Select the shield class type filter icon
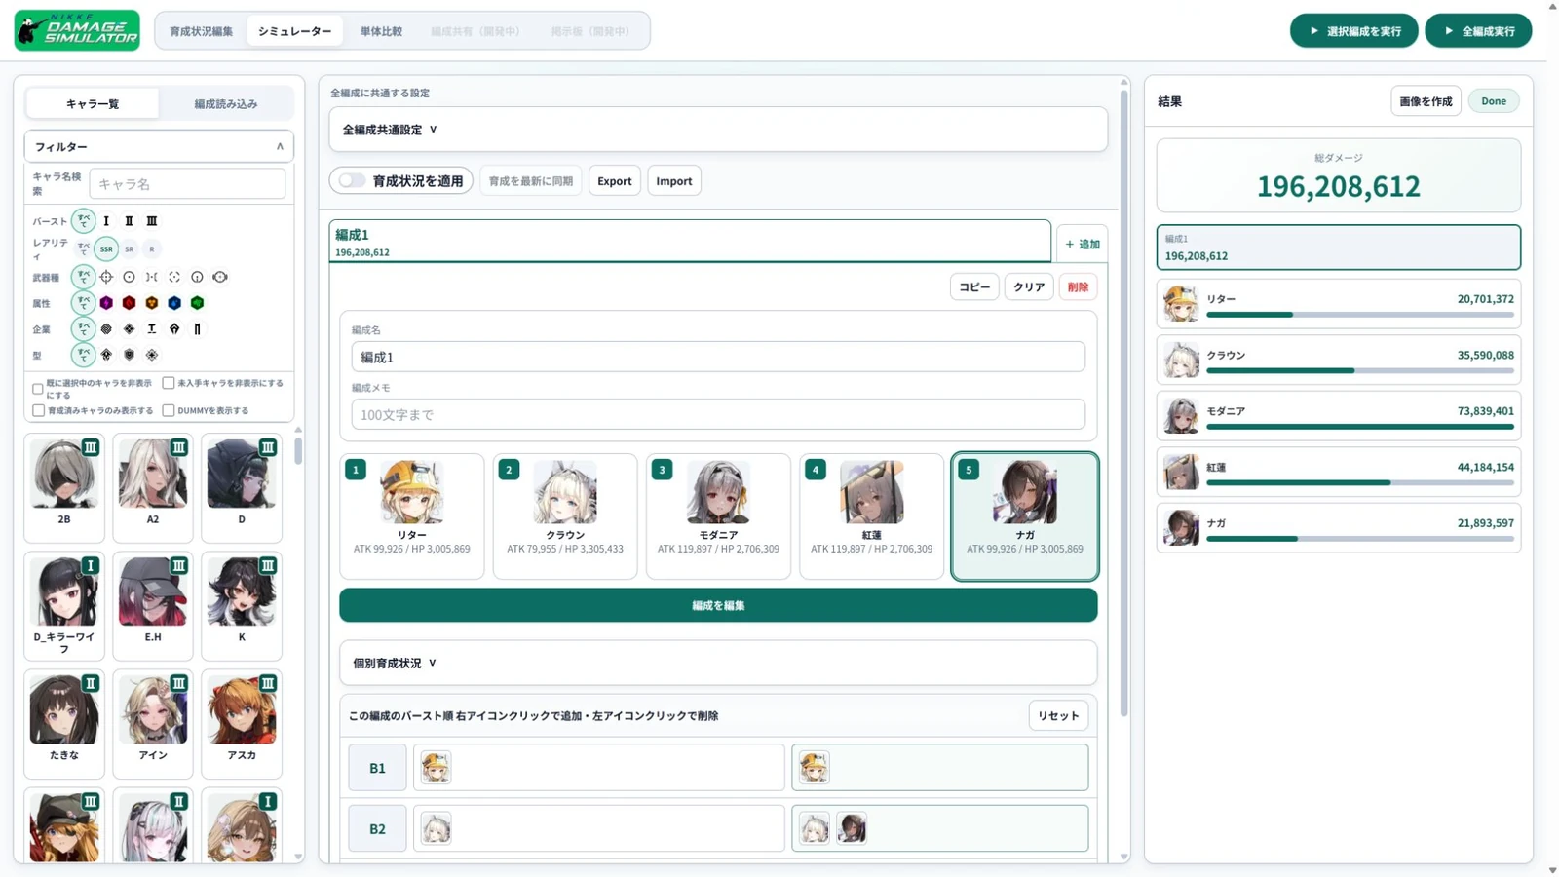This screenshot has width=1559, height=877. coord(129,355)
